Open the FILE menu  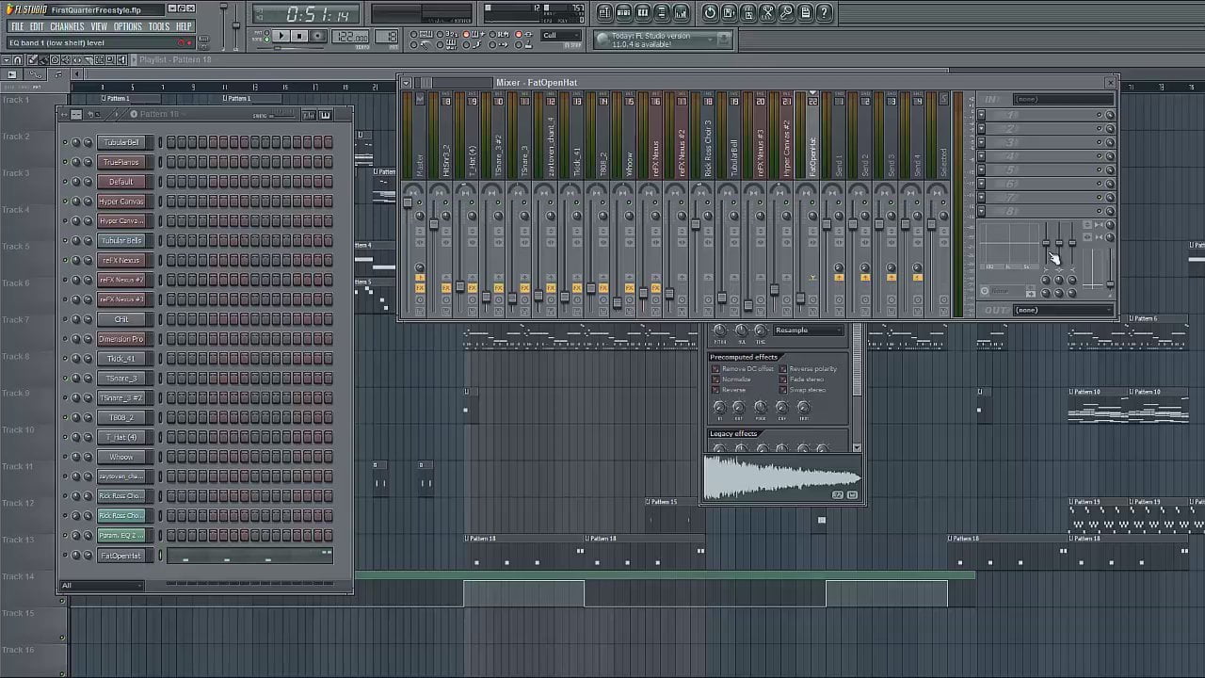coord(17,26)
